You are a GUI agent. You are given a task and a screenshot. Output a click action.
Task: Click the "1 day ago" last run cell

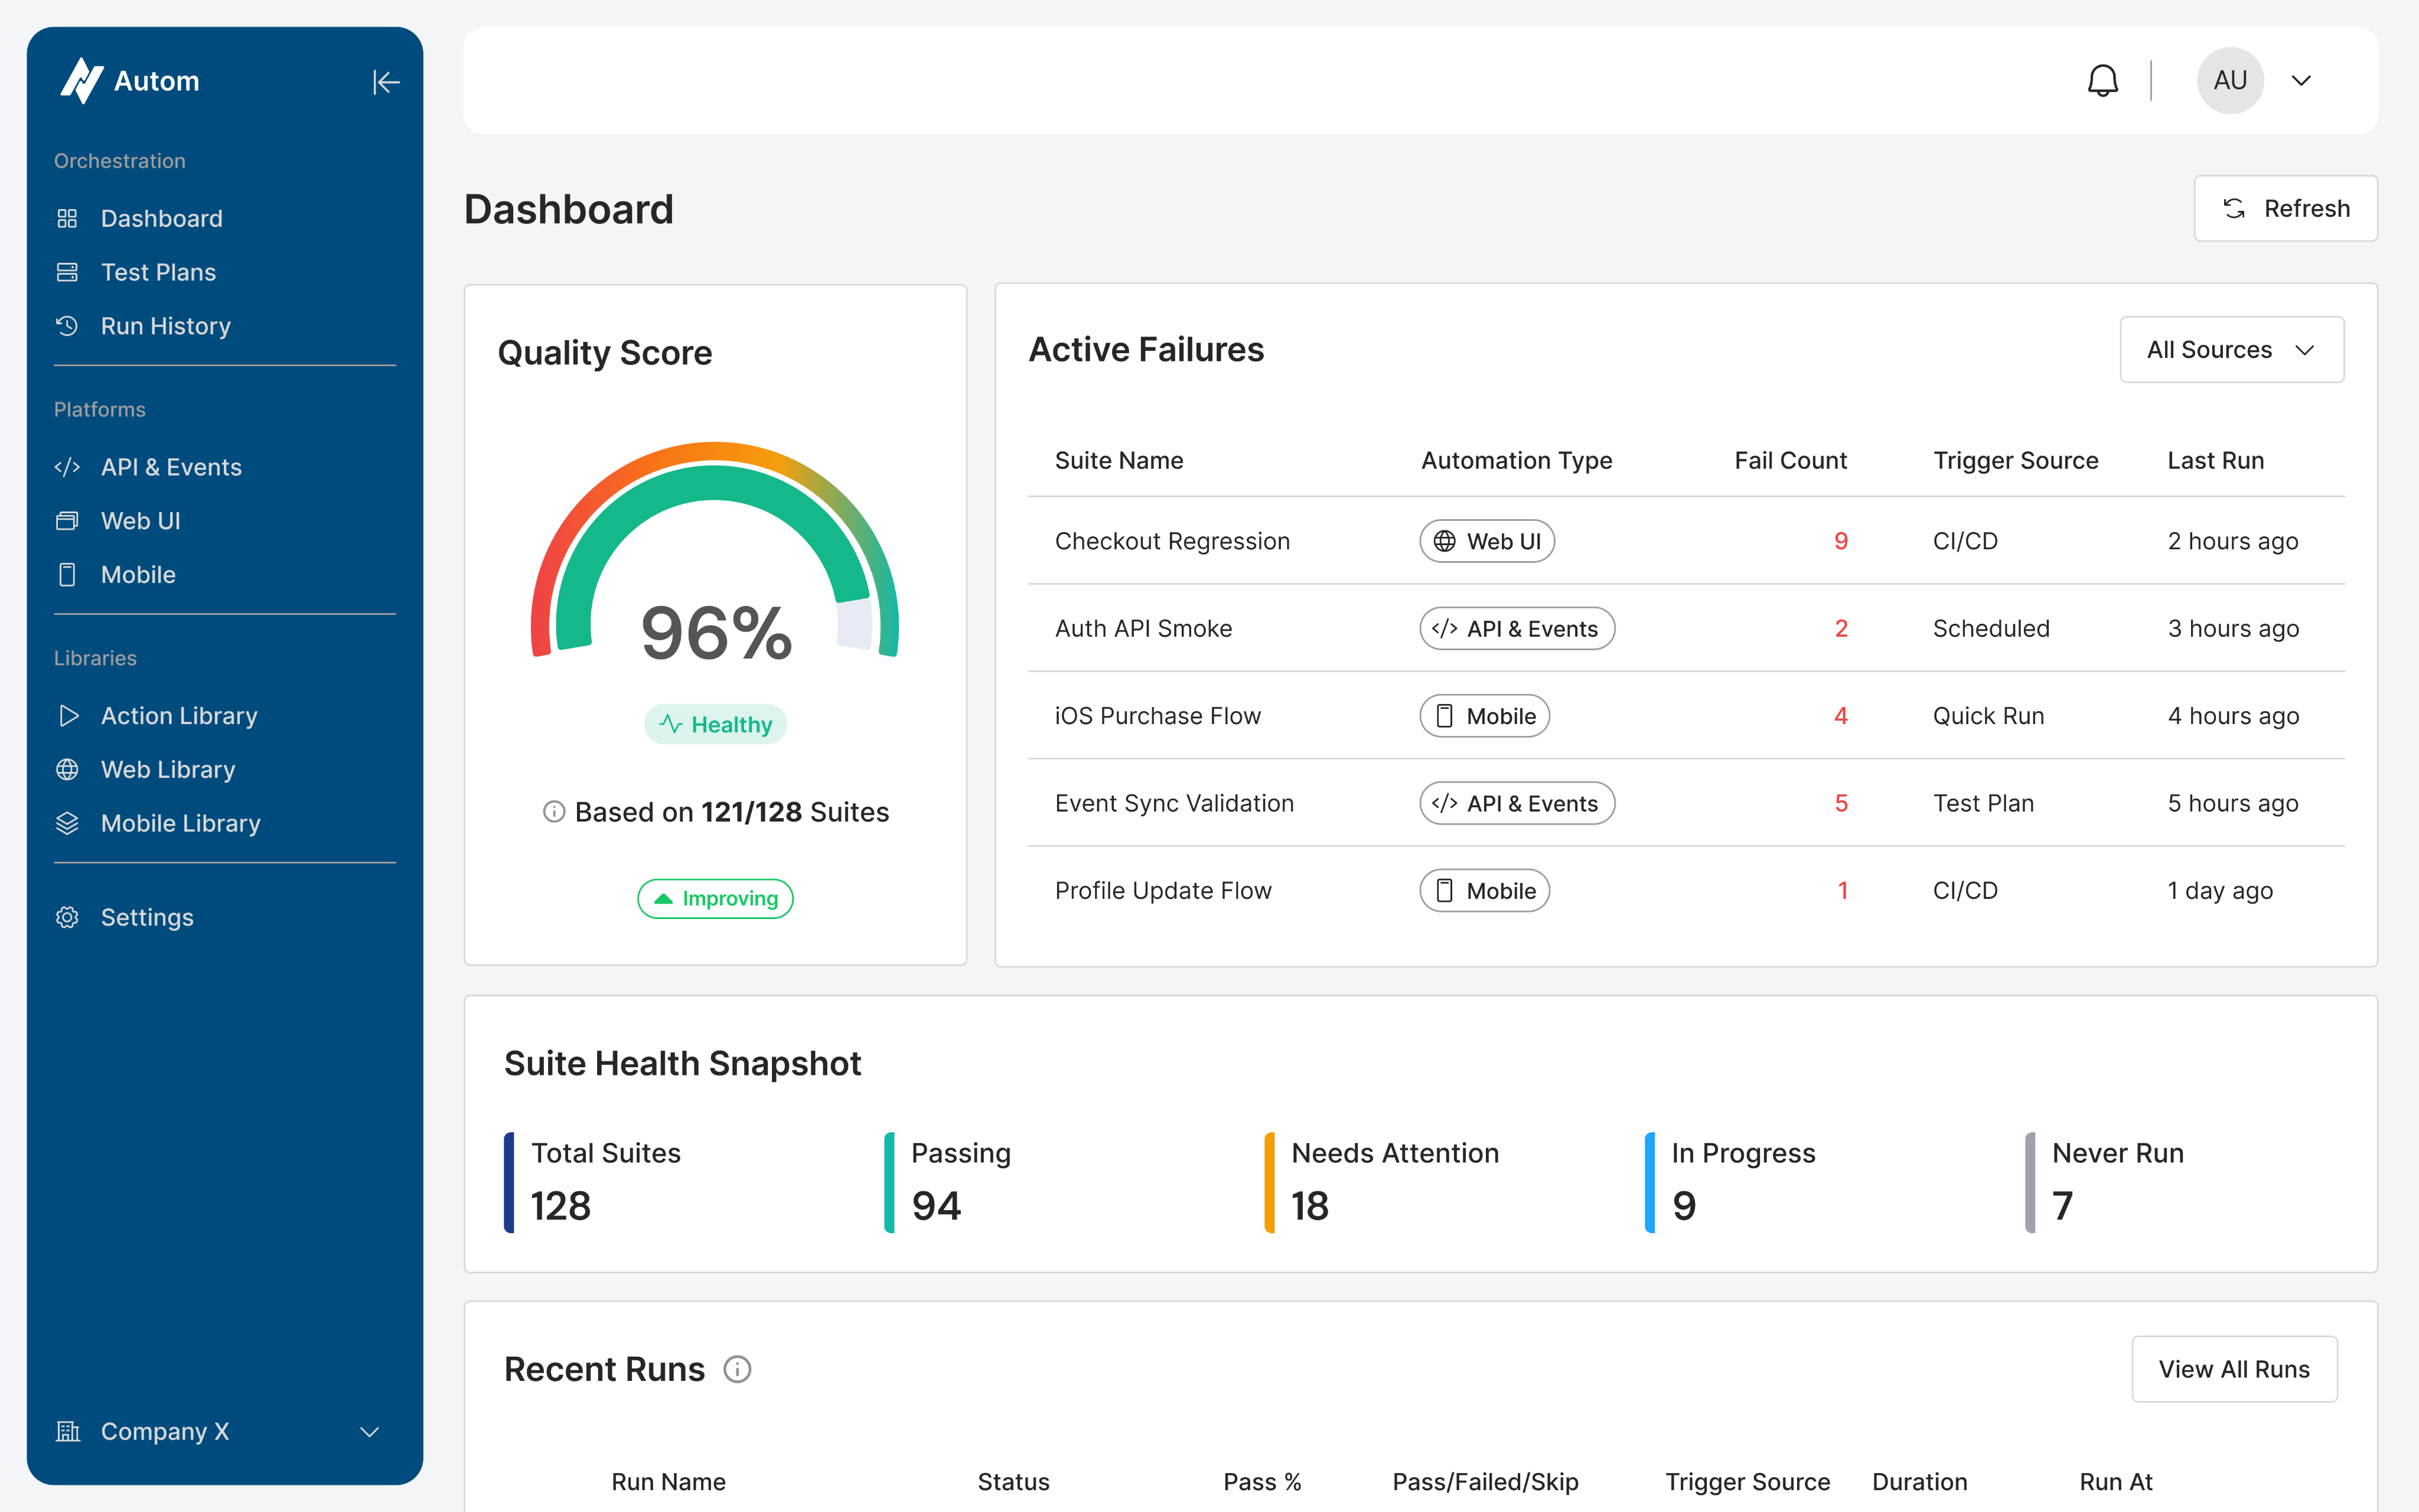click(2220, 890)
